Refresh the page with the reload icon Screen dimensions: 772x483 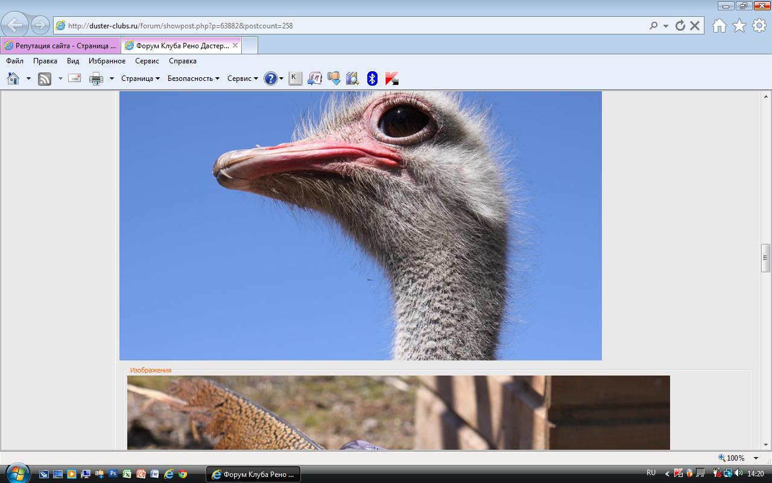point(680,25)
